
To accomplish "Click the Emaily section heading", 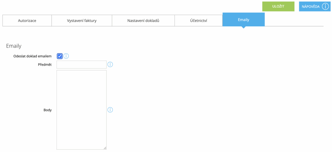I will 14,46.
